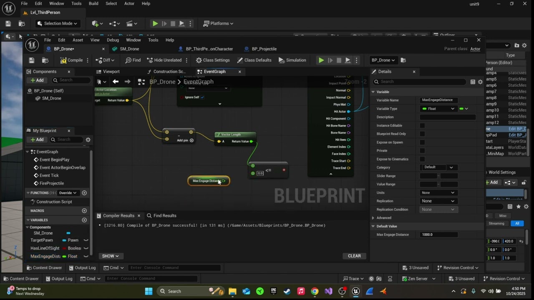The image size is (534, 300).
Task: Open the Windows Start menu
Action: [149, 291]
